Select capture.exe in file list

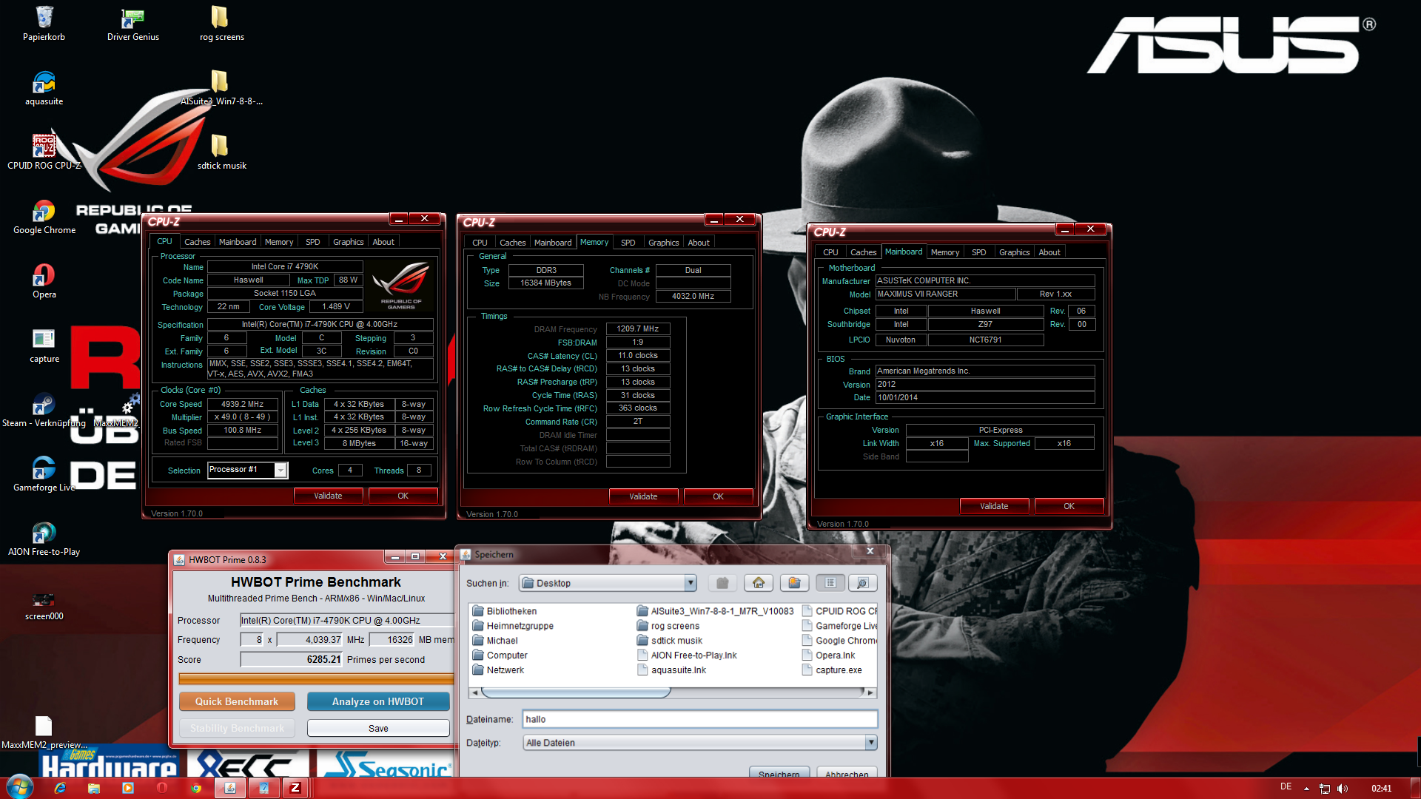click(x=832, y=670)
